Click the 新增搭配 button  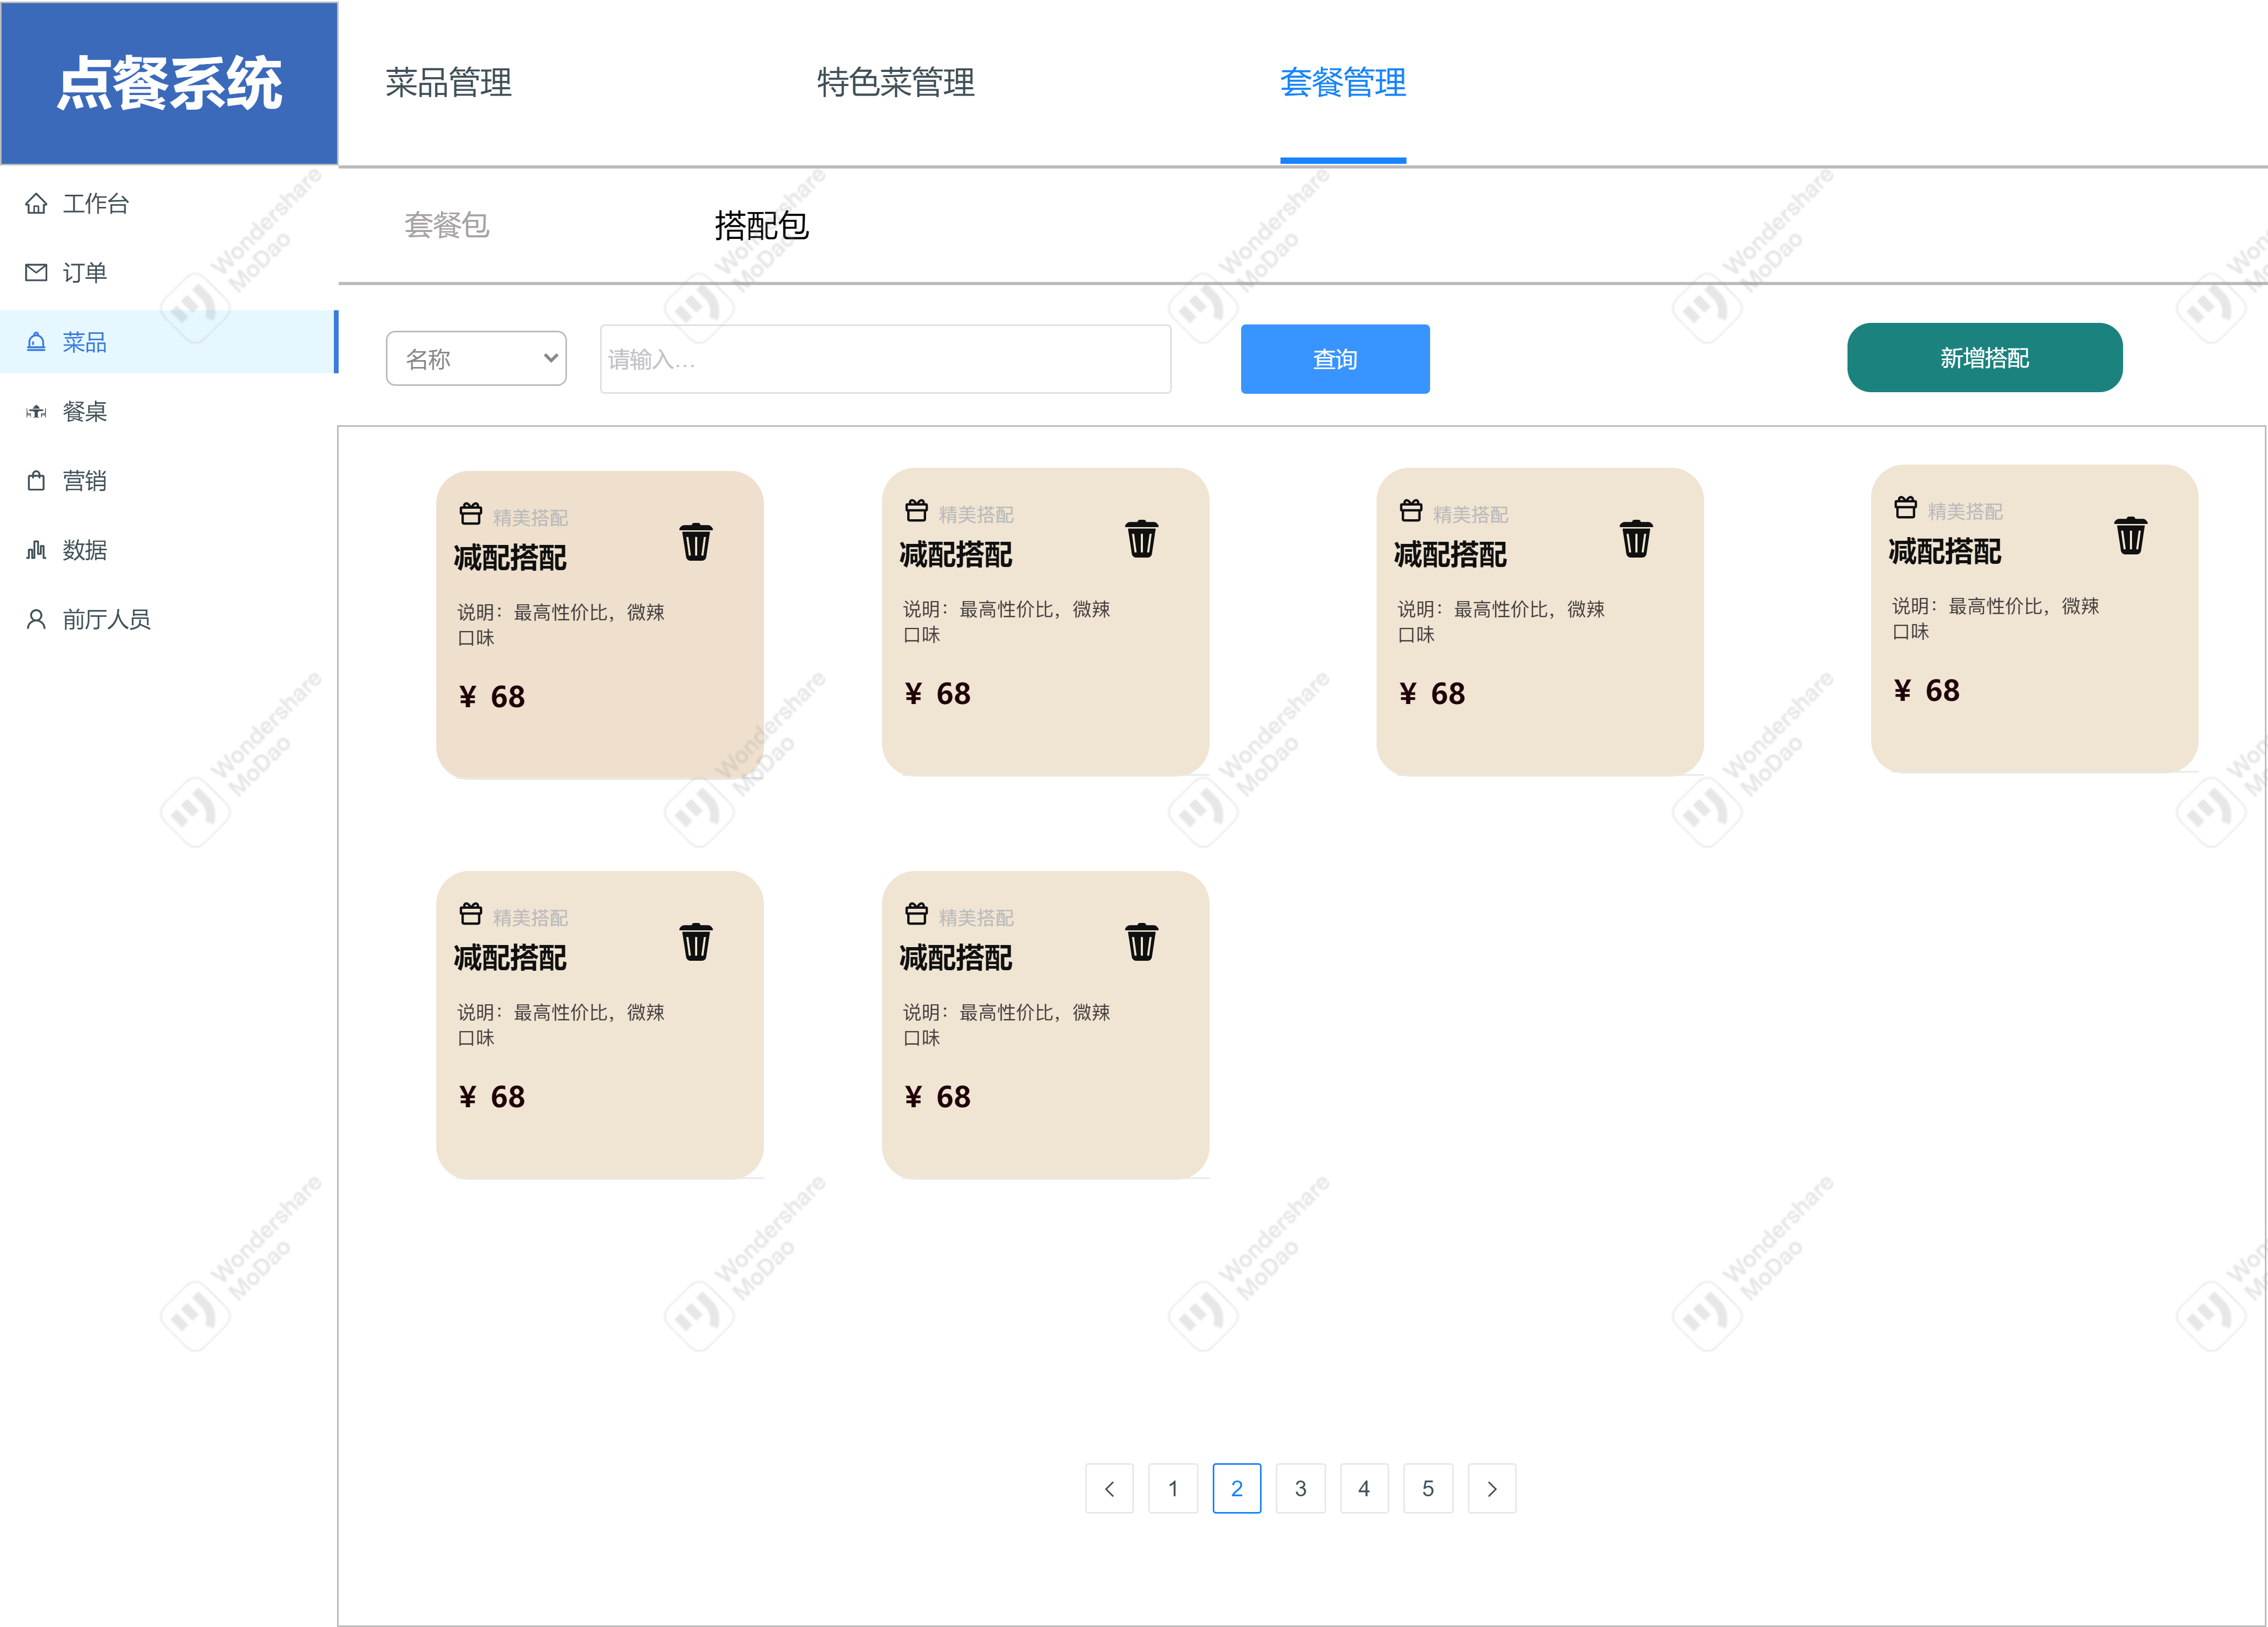click(1985, 358)
